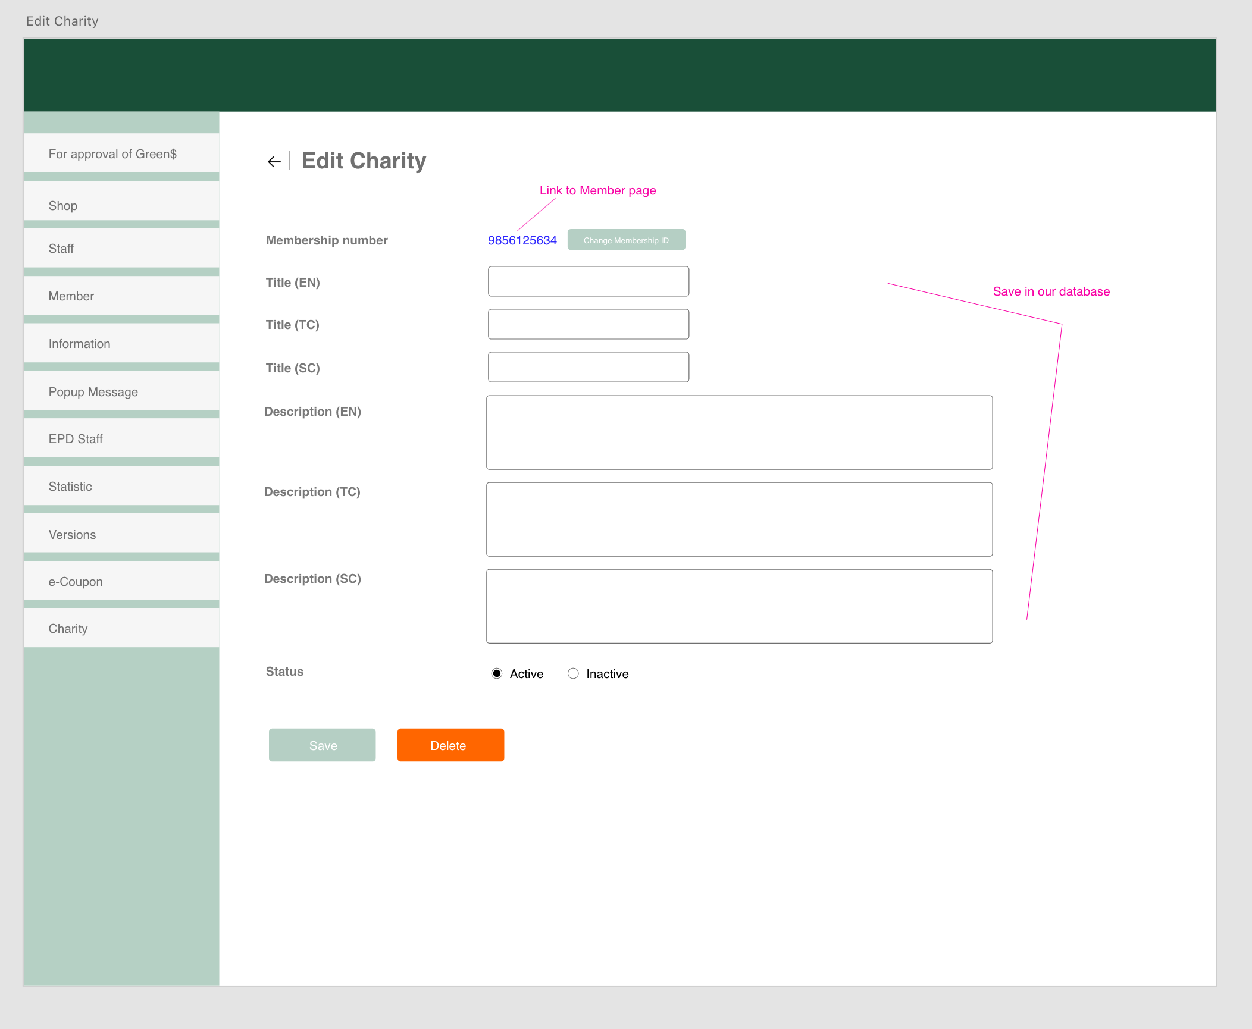Select the Inactive status radio button
The image size is (1252, 1029).
573,673
